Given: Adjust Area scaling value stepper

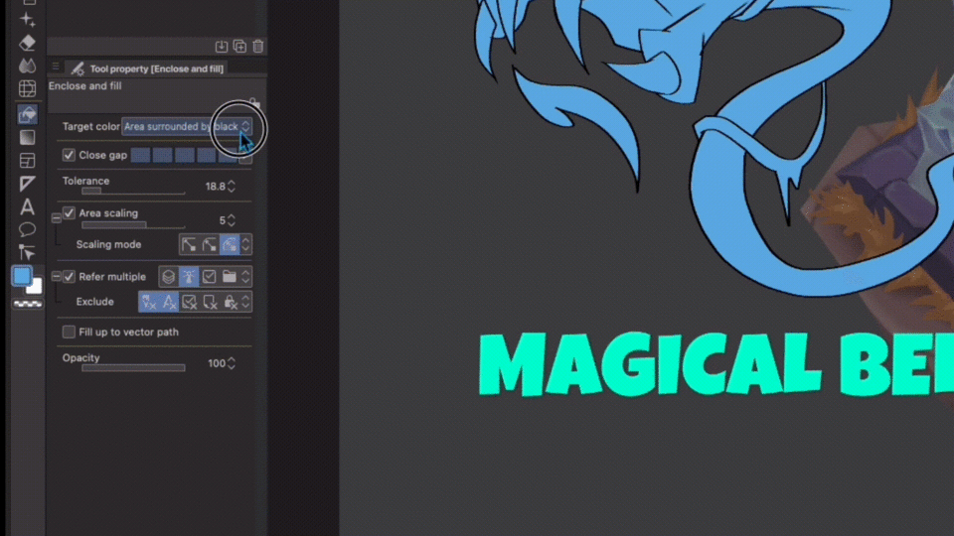Looking at the screenshot, I should pyautogui.click(x=232, y=220).
